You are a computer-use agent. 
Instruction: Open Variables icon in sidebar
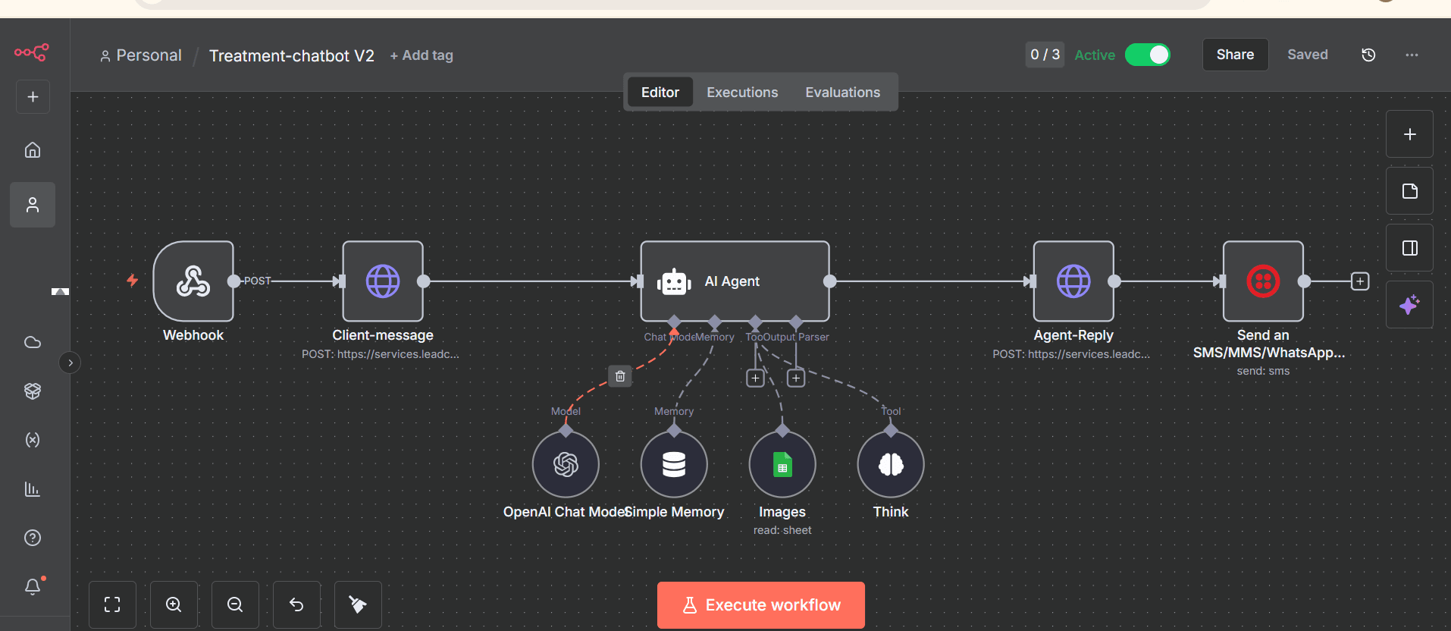tap(33, 440)
